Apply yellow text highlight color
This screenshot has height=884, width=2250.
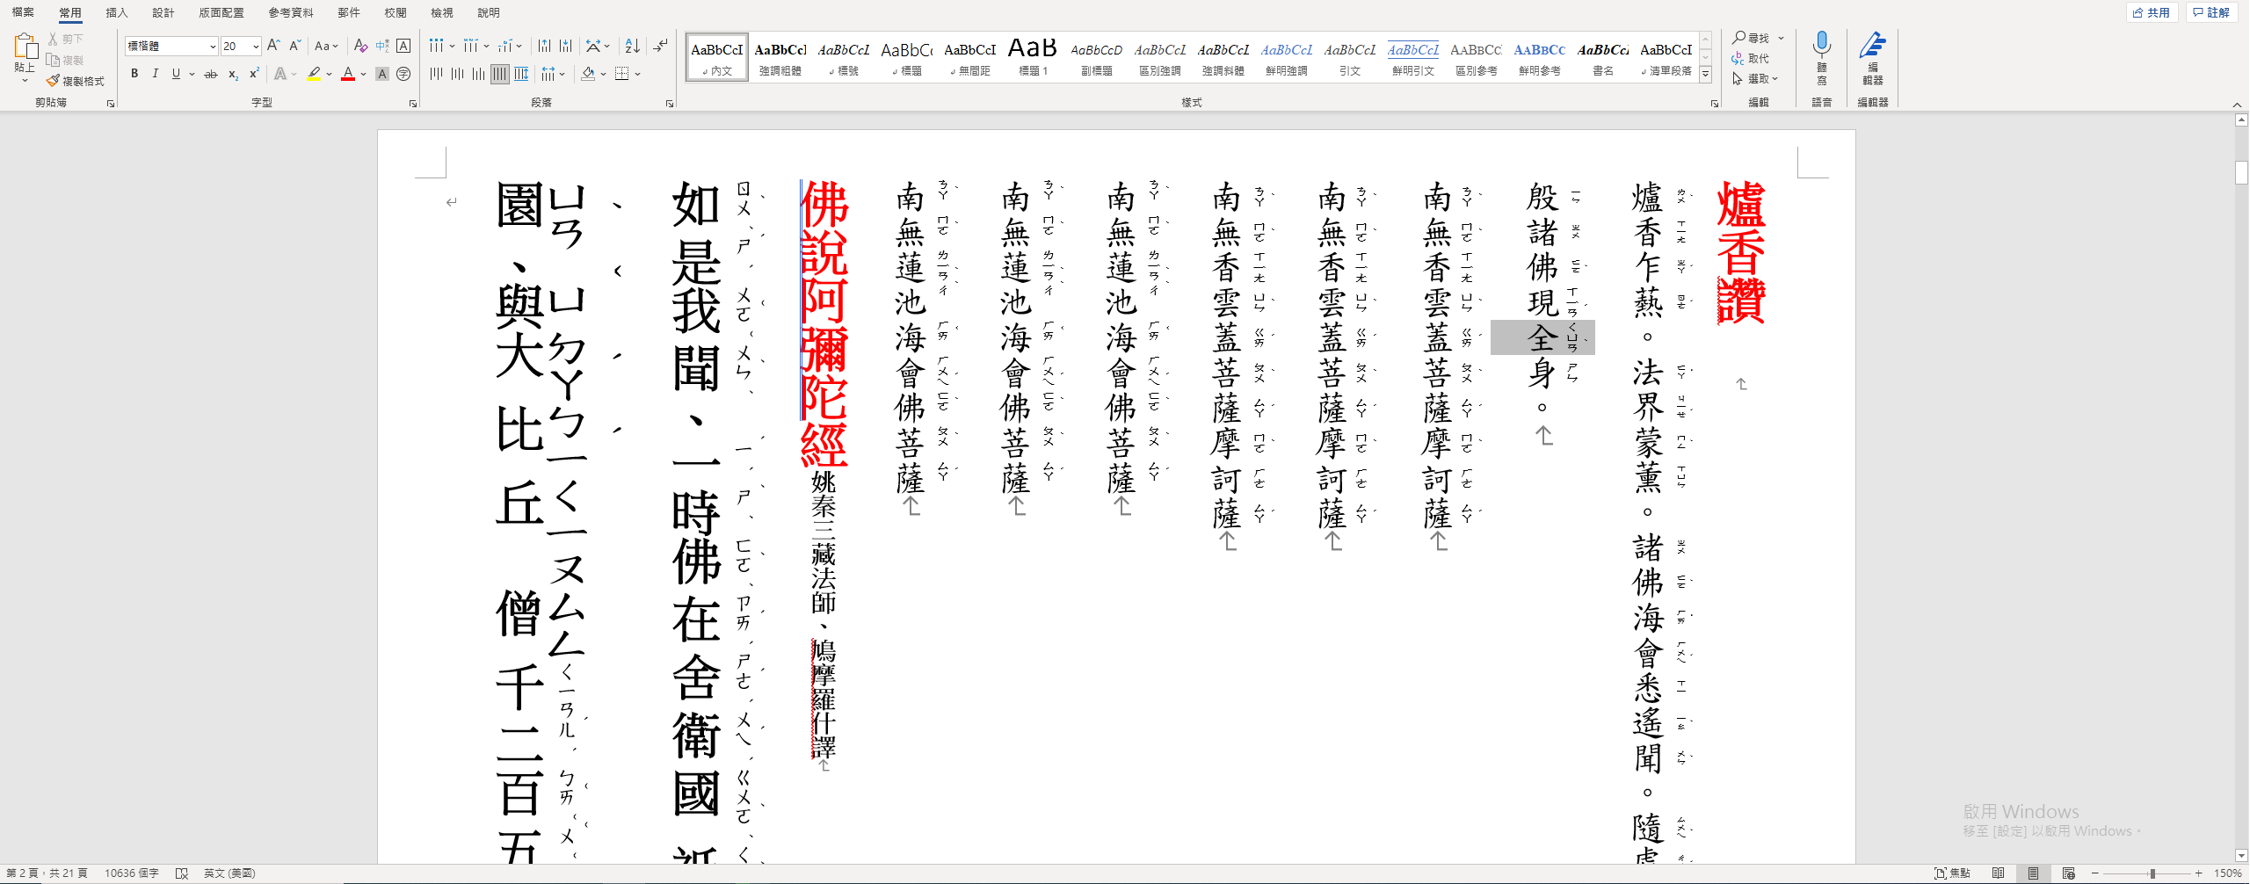tap(314, 74)
